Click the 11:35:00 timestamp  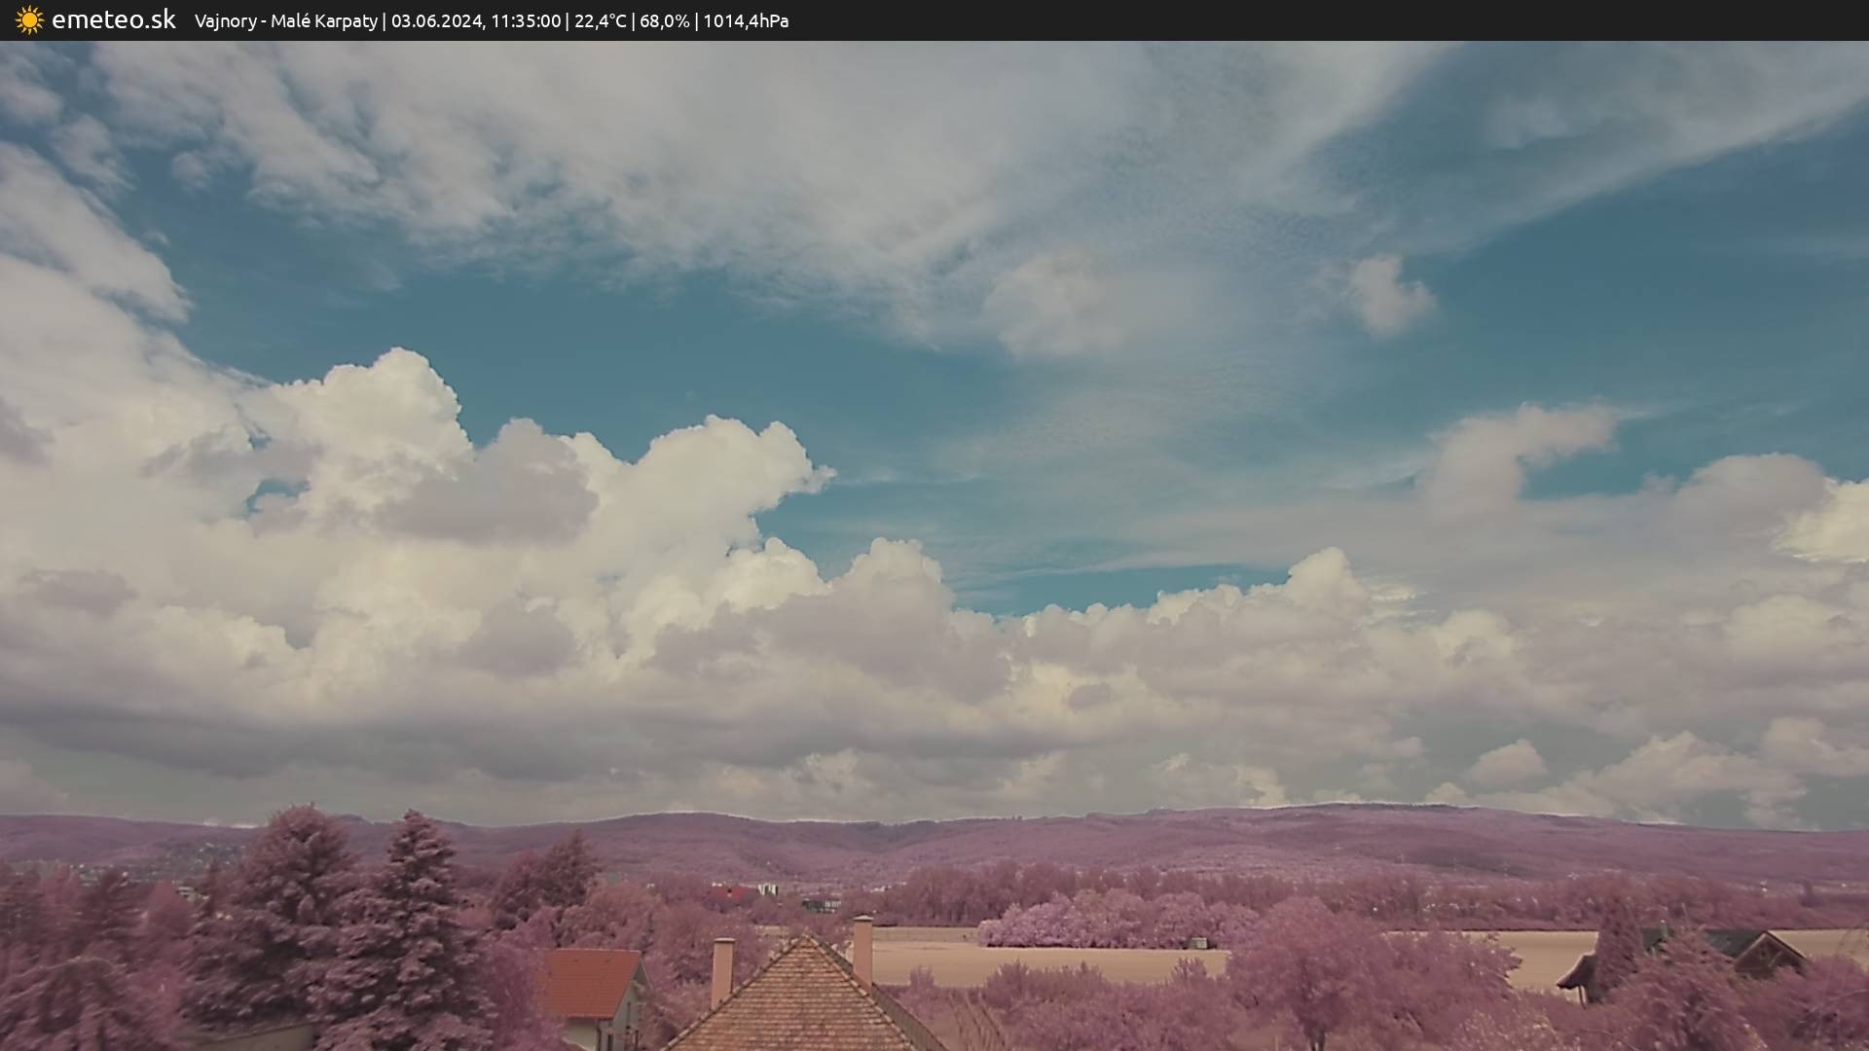click(526, 21)
